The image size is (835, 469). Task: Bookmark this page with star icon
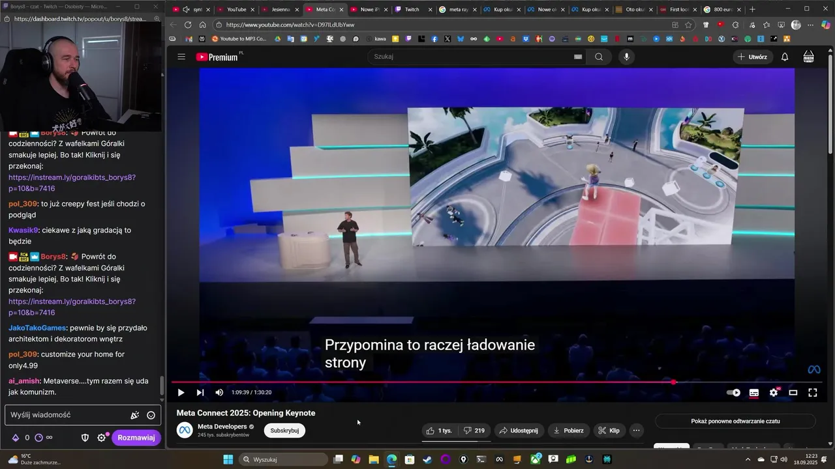(688, 25)
